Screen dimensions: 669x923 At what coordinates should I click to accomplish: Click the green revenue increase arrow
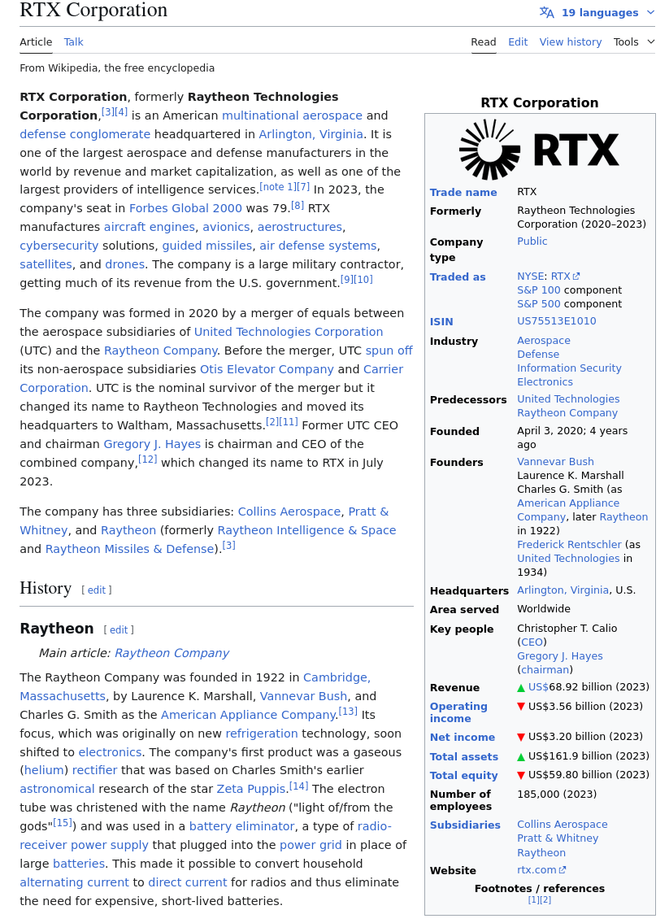tap(521, 687)
